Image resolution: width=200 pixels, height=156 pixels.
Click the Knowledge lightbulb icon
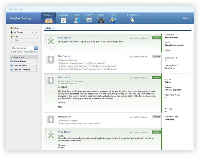point(64,20)
